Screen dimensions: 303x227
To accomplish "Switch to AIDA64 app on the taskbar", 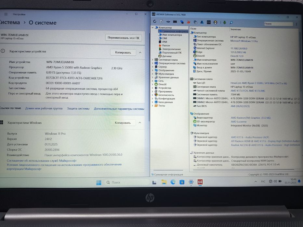I will click(200, 182).
